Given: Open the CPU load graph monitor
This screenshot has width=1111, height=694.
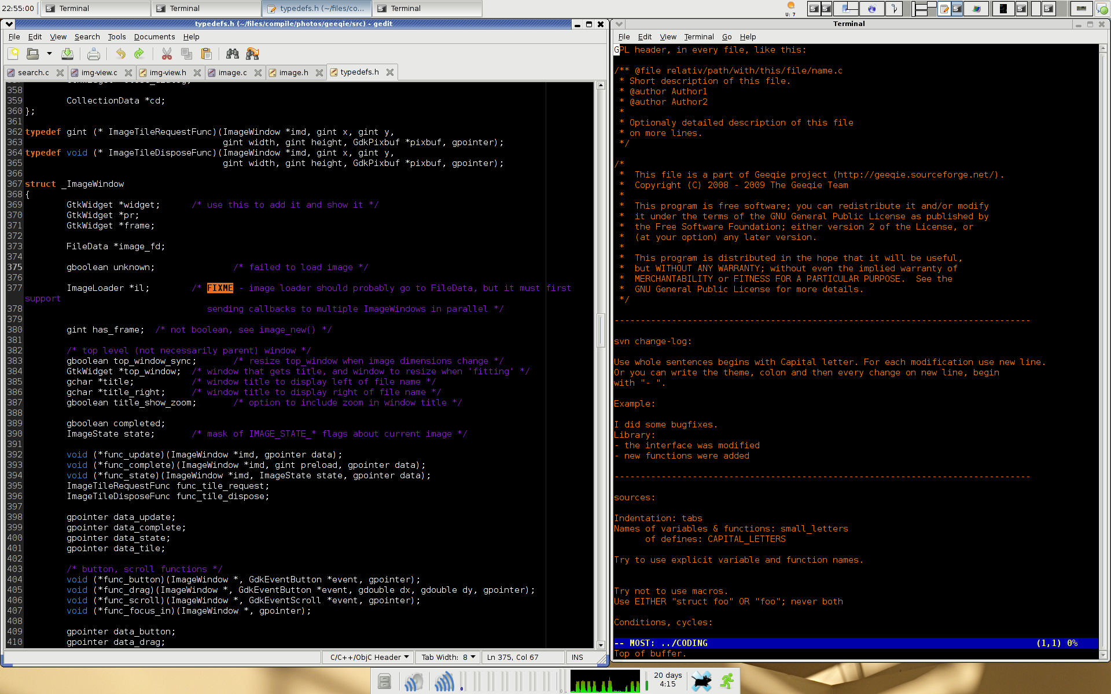Looking at the screenshot, I should coord(605,681).
